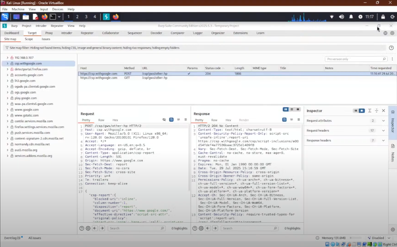Click the globe icon in top bar
This screenshot has width=397, height=247.
tap(385, 33)
